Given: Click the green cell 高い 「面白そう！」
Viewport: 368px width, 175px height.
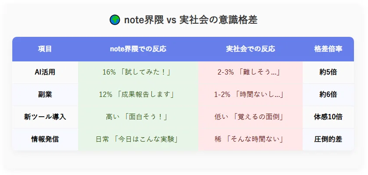Looking at the screenshot, I should coord(138,117).
